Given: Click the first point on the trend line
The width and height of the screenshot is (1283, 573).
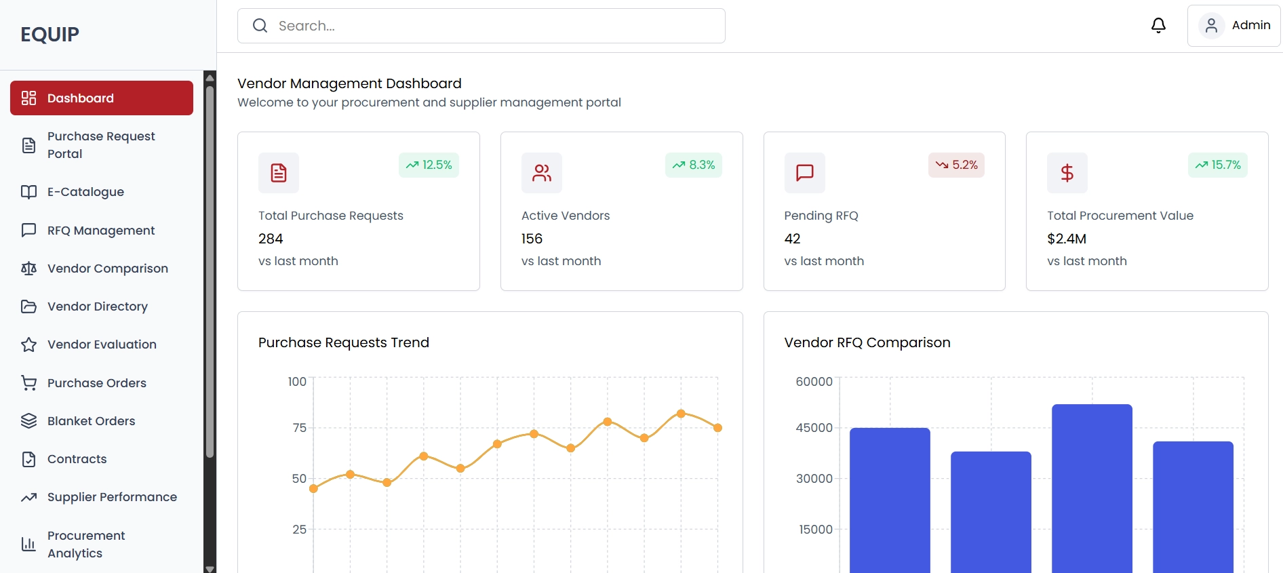Looking at the screenshot, I should (313, 488).
